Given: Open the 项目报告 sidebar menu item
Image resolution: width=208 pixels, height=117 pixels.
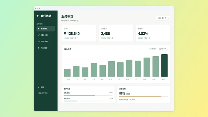Looking at the screenshot, I should 46,48.
